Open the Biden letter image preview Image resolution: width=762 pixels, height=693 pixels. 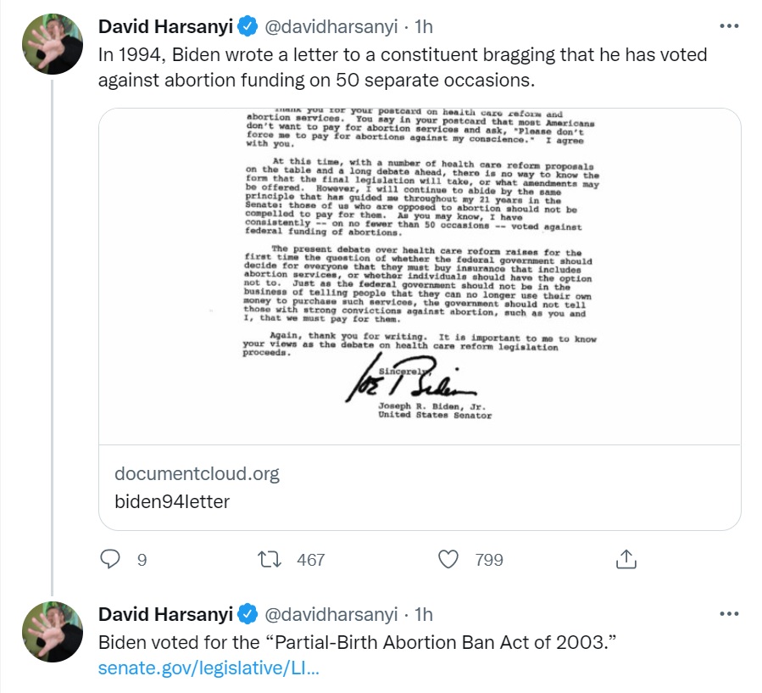(x=420, y=276)
